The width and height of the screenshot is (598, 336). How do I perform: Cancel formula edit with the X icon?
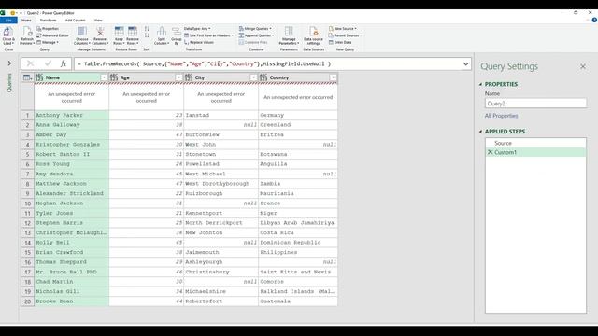click(30, 63)
